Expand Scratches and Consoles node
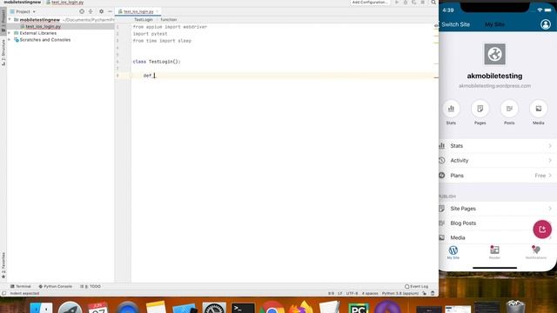 pyautogui.click(x=10, y=40)
